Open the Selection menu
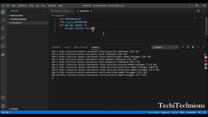The image size is (208, 117). (x=22, y=6)
